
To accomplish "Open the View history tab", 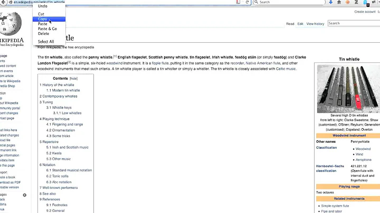I will [x=315, y=24].
